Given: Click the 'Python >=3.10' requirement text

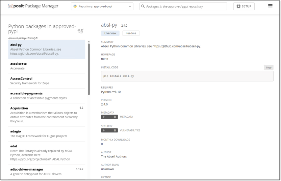Looking at the screenshot, I should pyautogui.click(x=111, y=92).
